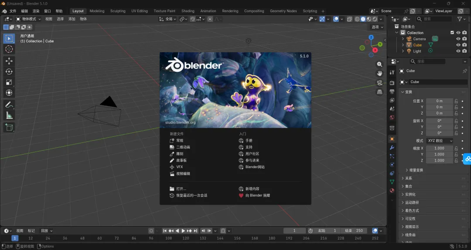471x250 pixels.
Task: Open the World properties tab
Action: click(392, 117)
